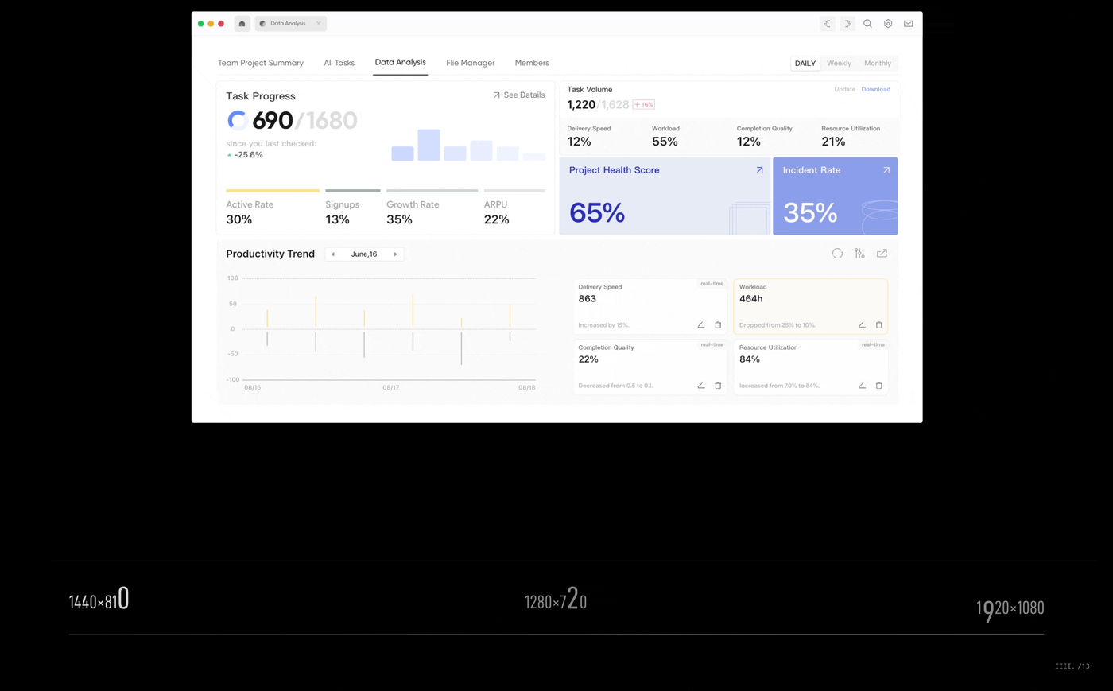Click the Download link in Task Volume
Screen dimensions: 1113x691
pyautogui.click(x=875, y=89)
